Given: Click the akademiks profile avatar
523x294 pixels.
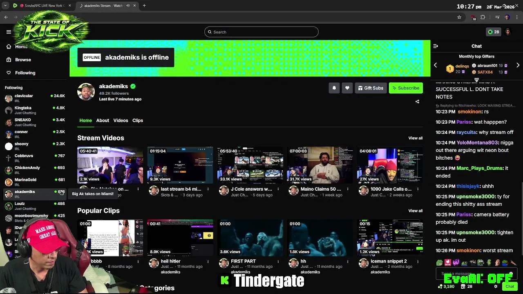Looking at the screenshot, I should coord(86,92).
